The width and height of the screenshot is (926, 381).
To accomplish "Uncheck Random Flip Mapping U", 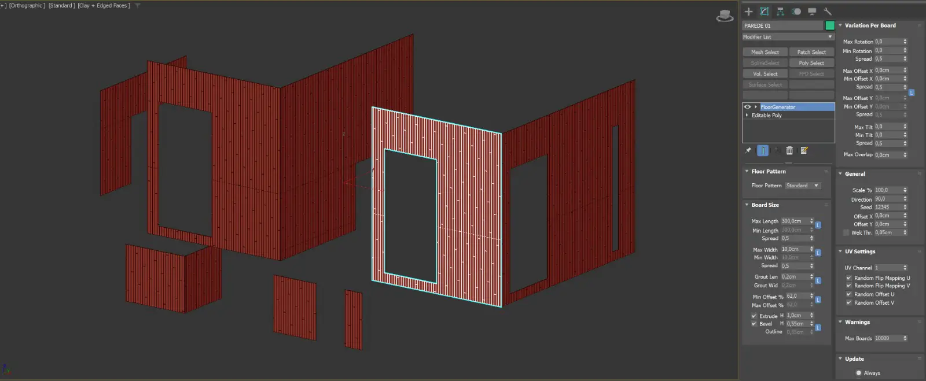I will click(x=849, y=278).
